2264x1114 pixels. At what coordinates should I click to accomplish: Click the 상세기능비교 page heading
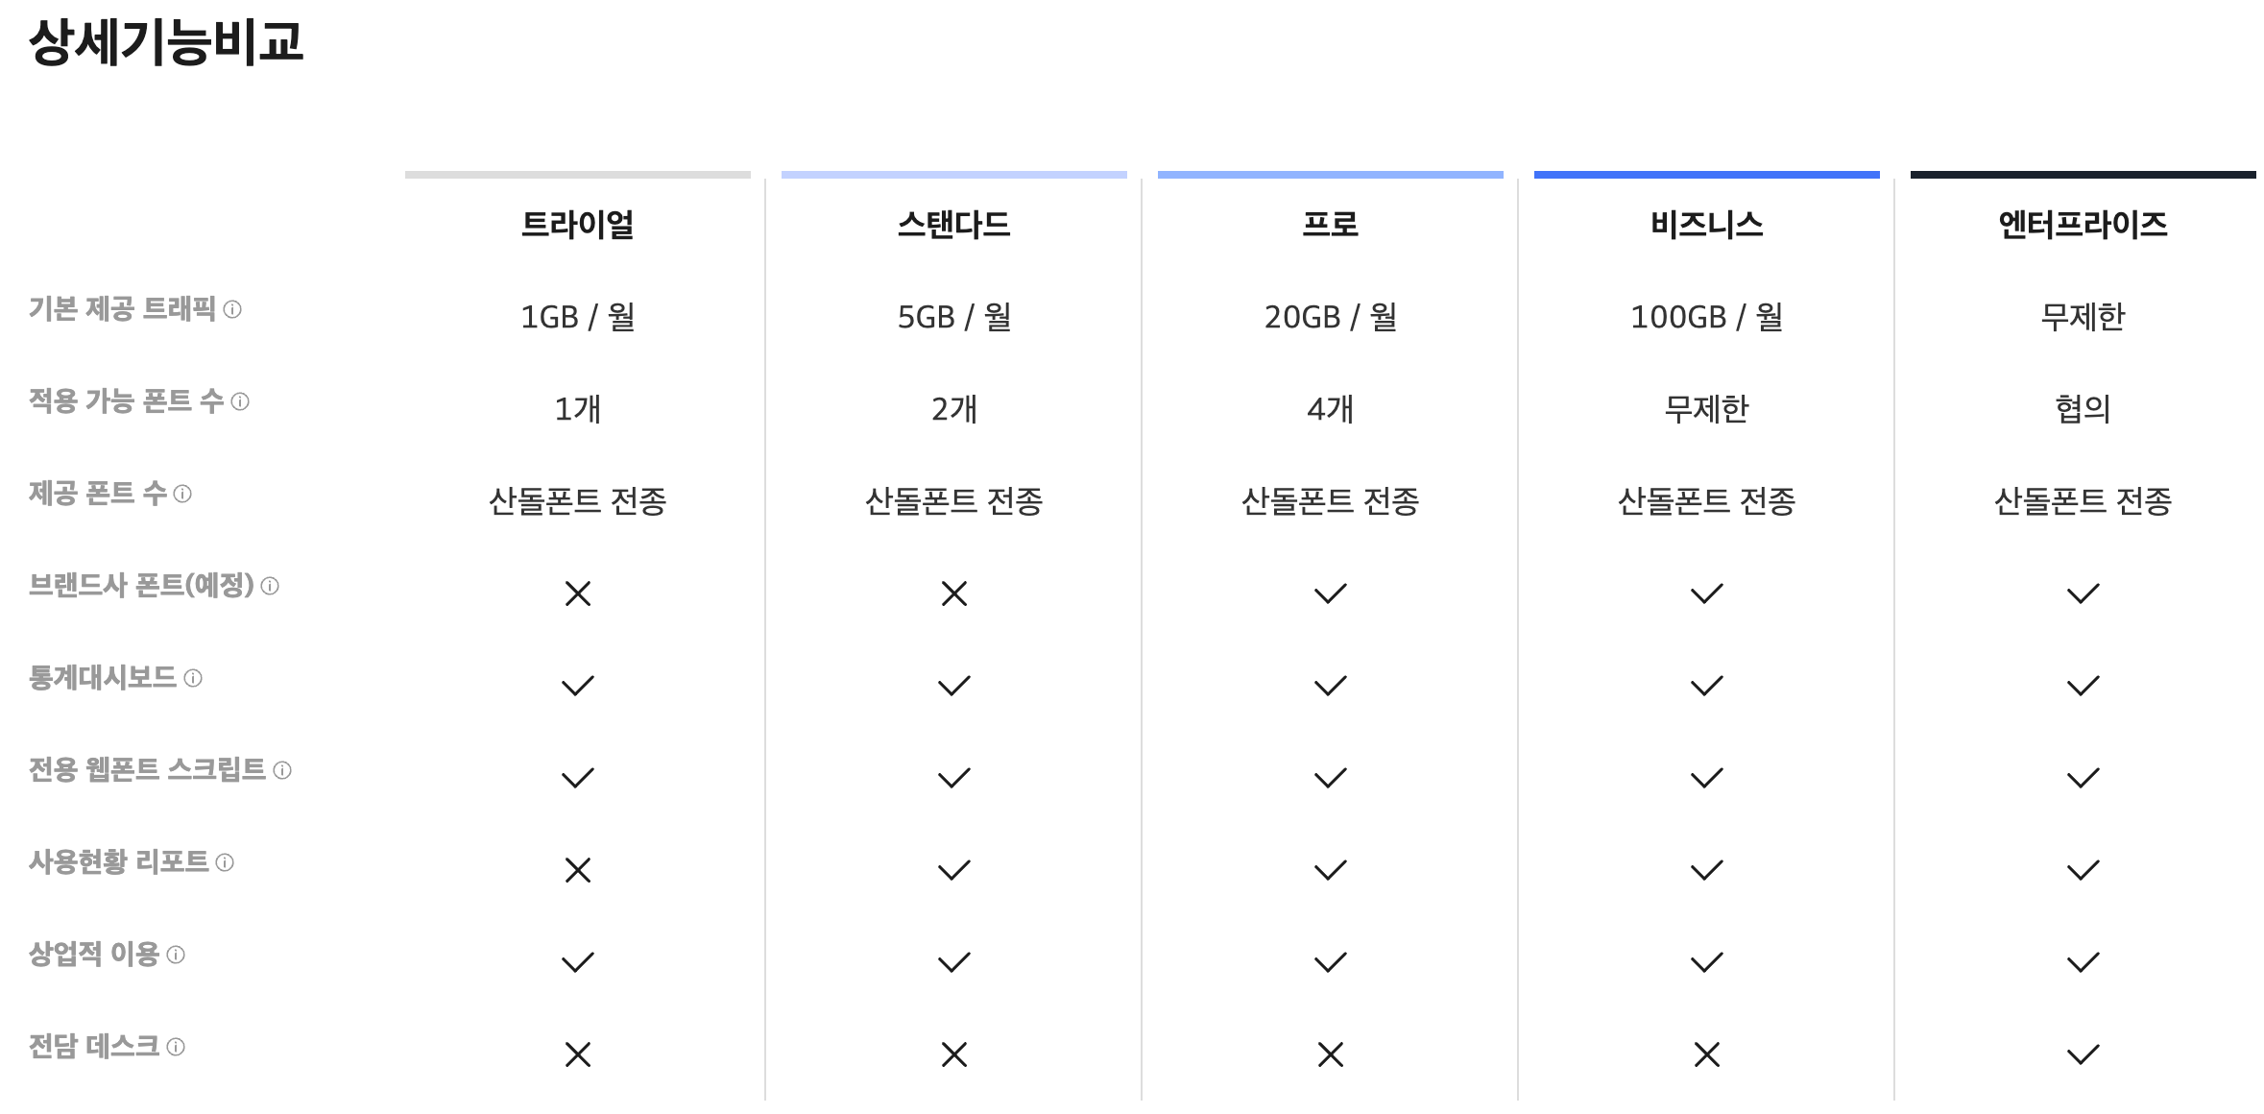point(166,41)
